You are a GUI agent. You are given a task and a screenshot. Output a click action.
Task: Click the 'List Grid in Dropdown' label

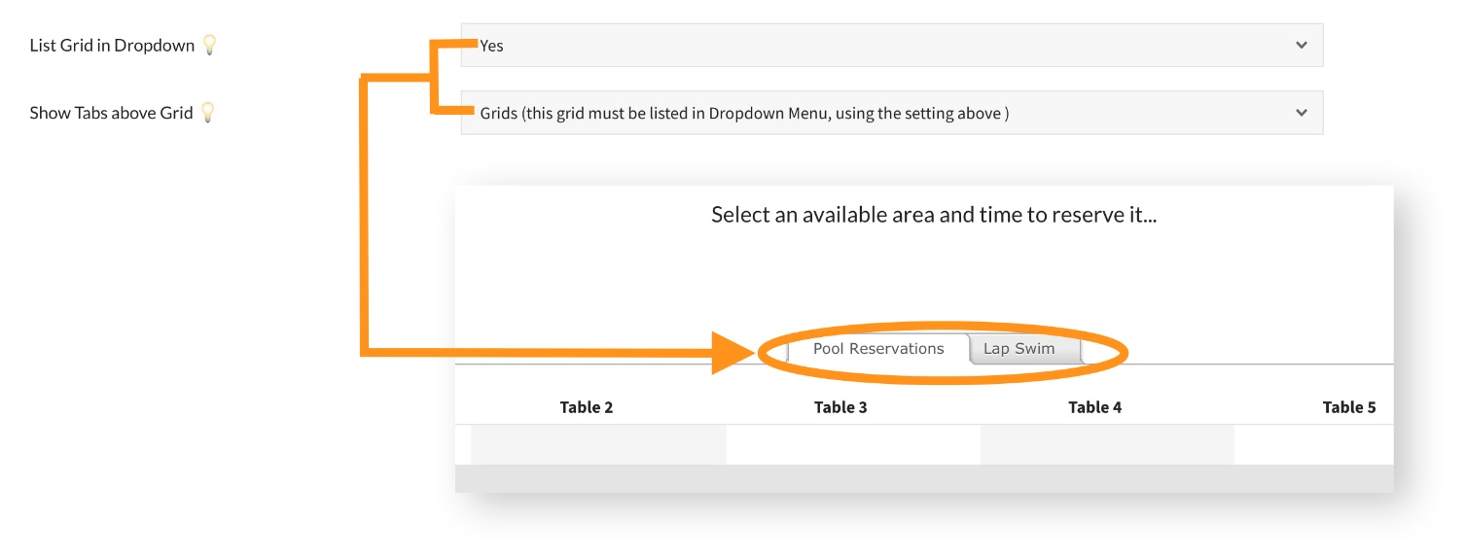tap(112, 46)
